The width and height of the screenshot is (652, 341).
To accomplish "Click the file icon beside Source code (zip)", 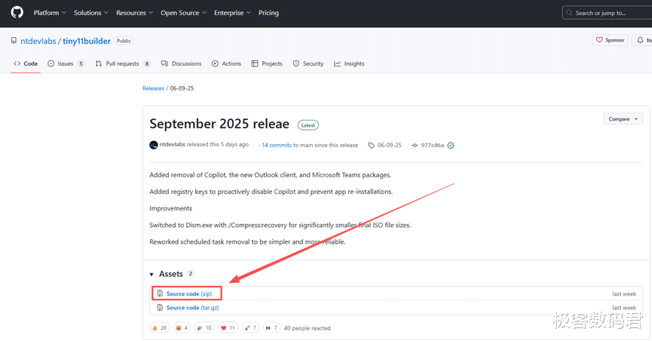I will click(160, 293).
